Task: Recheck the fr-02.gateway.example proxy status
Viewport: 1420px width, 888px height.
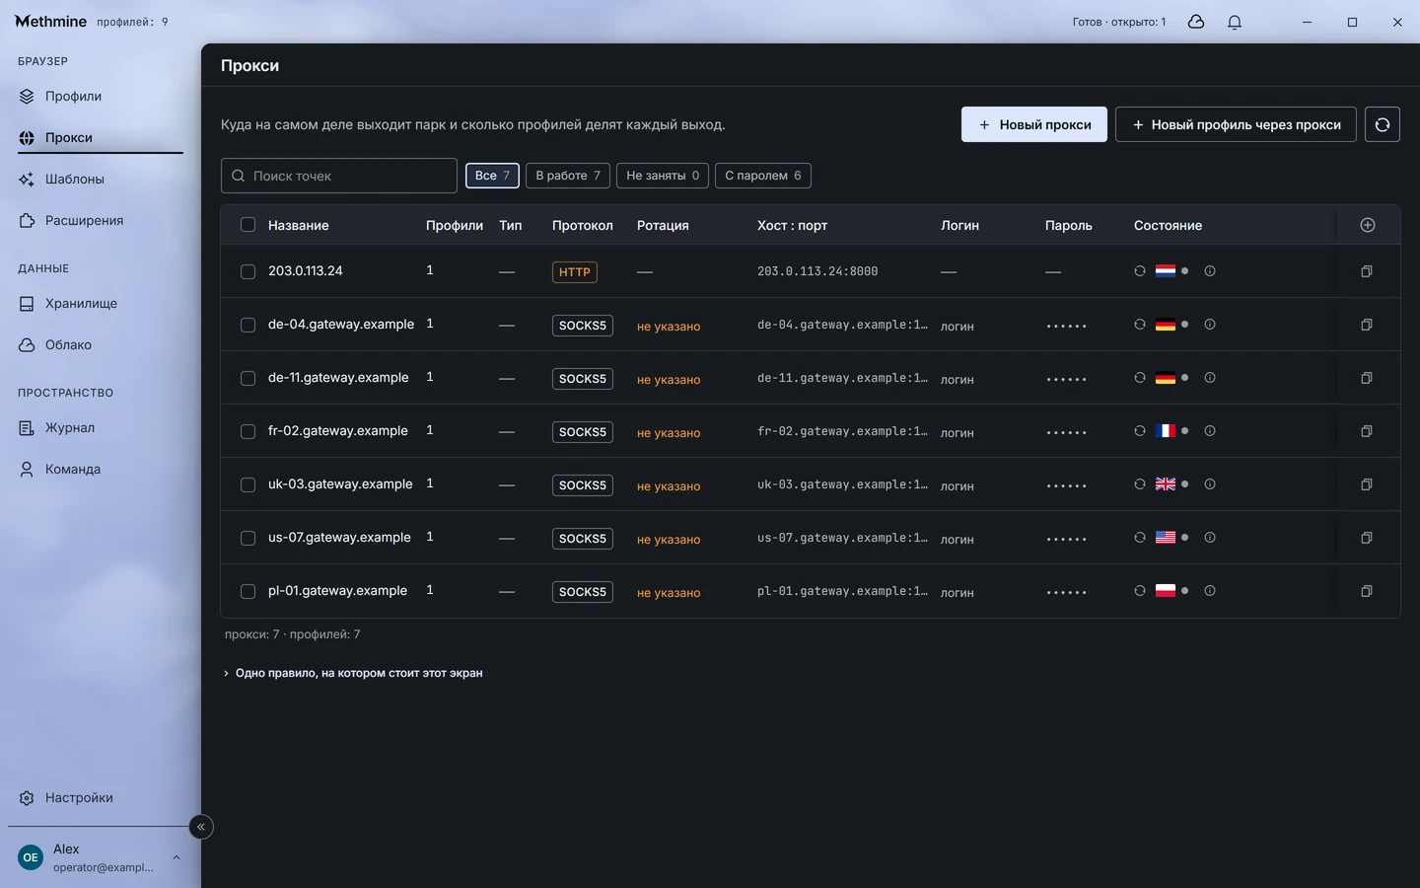Action: click(x=1140, y=431)
